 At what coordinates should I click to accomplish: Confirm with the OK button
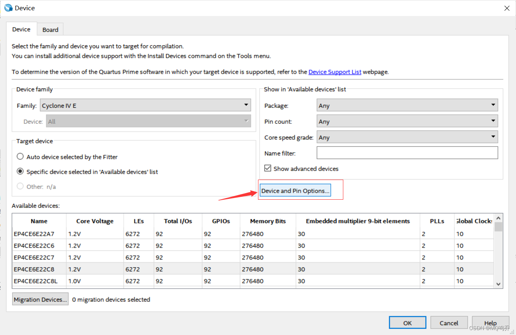tap(407, 323)
